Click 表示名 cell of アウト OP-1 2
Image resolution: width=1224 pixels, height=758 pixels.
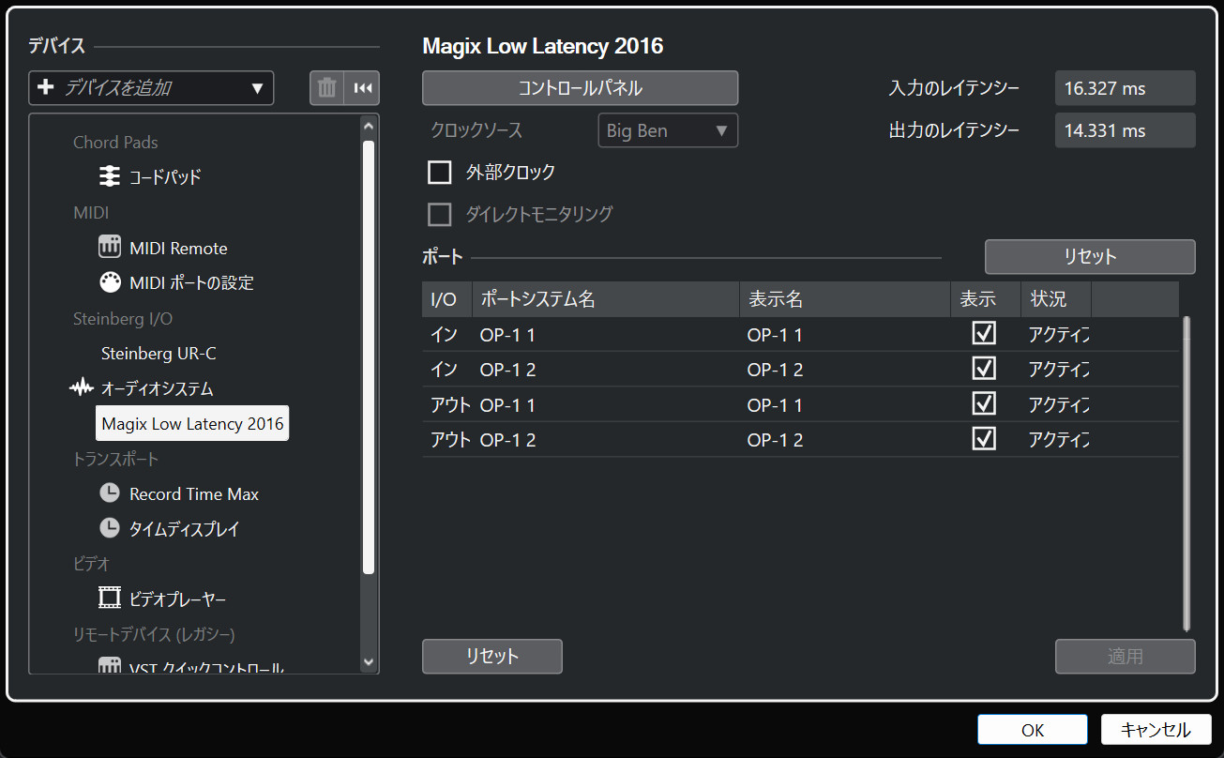(845, 439)
